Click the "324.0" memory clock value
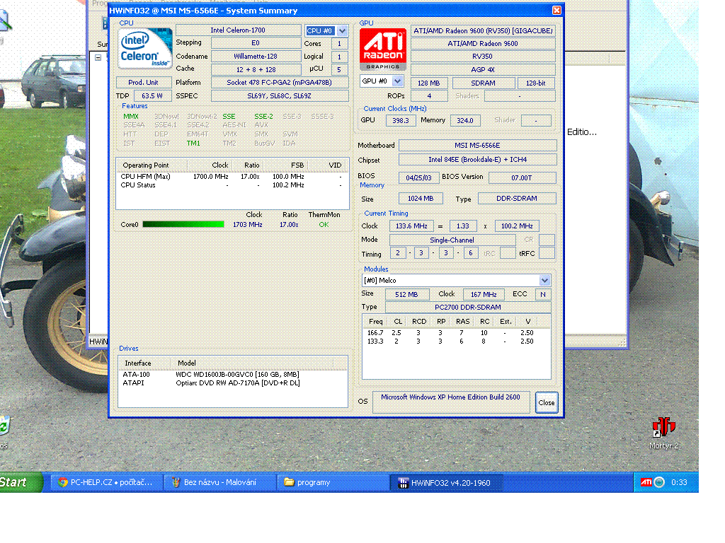 tap(465, 120)
